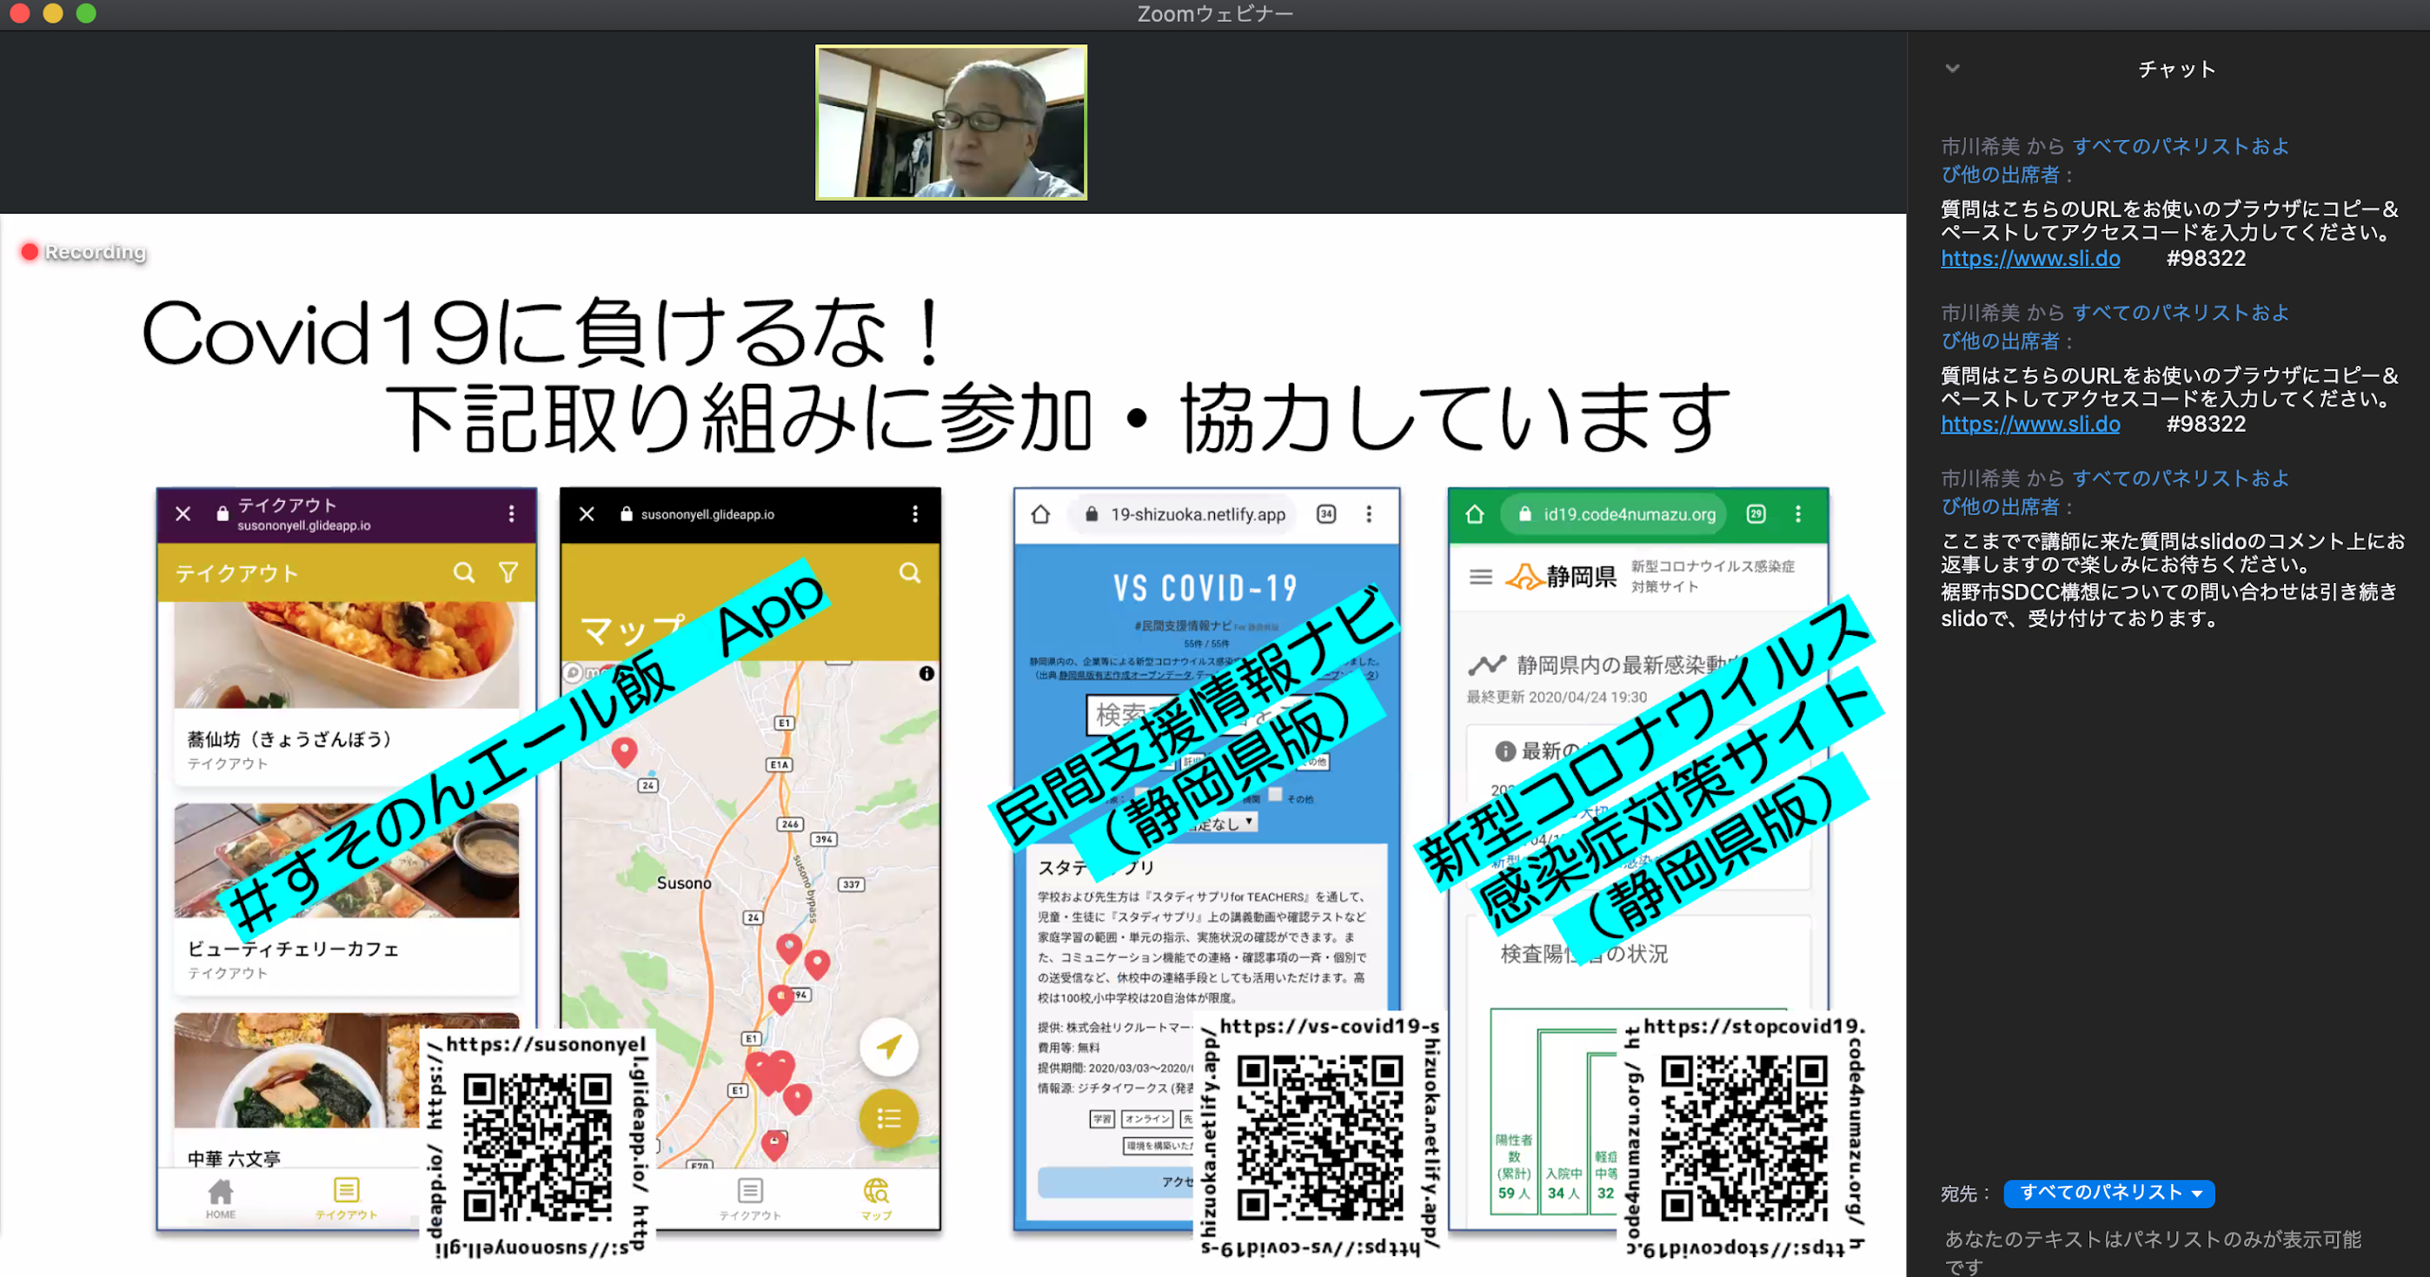Click the location arrow button on the map
The width and height of the screenshot is (2430, 1277).
[x=888, y=1047]
